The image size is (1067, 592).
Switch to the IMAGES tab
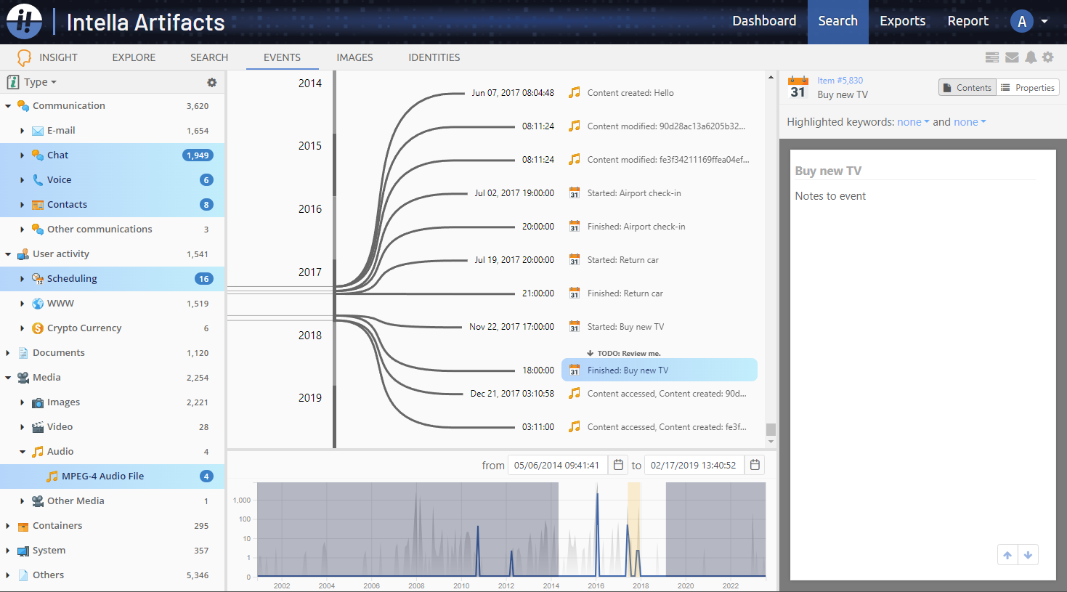[354, 57]
